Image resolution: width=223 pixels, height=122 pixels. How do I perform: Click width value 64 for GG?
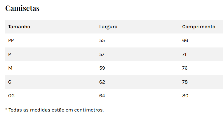coord(102,96)
